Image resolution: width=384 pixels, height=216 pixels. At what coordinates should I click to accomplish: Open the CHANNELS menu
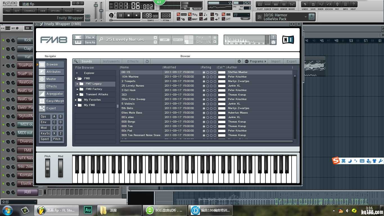click(x=30, y=11)
